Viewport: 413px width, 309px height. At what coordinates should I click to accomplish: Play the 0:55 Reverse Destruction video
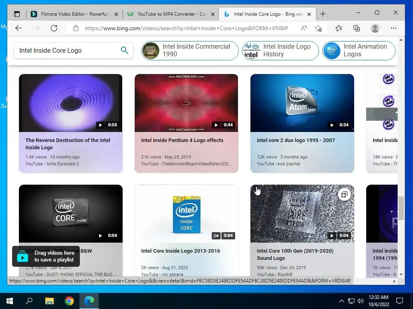tap(100, 125)
